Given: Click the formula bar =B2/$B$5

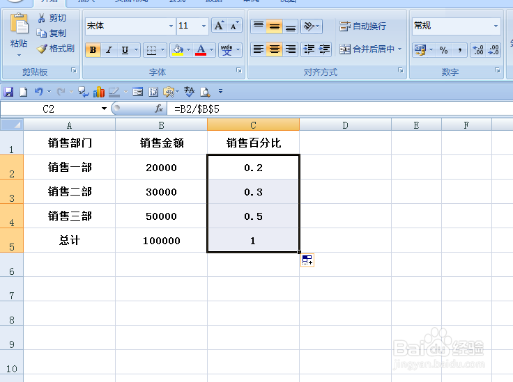Looking at the screenshot, I should pos(339,109).
